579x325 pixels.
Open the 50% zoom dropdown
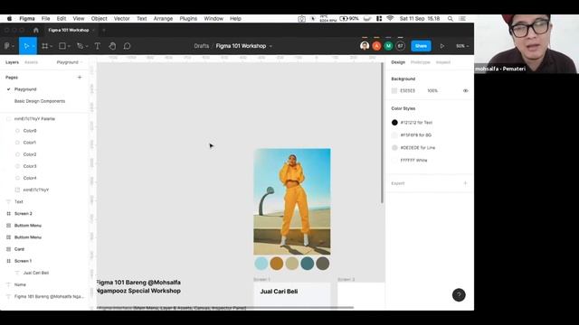[x=462, y=46]
